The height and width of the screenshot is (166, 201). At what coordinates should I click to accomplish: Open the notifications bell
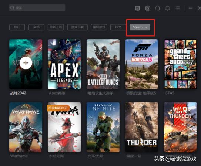point(167,9)
